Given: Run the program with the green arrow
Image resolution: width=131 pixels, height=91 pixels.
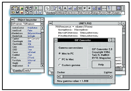Looking at the screenshot, I should click(x=36, y=8).
